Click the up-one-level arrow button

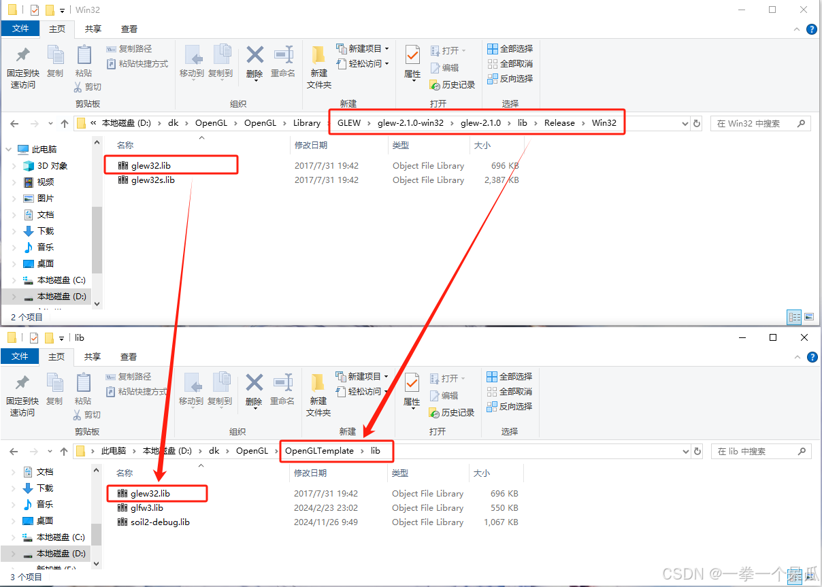64,123
